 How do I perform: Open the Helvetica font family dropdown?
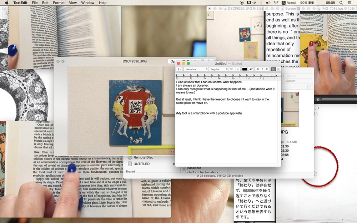coord(196,69)
